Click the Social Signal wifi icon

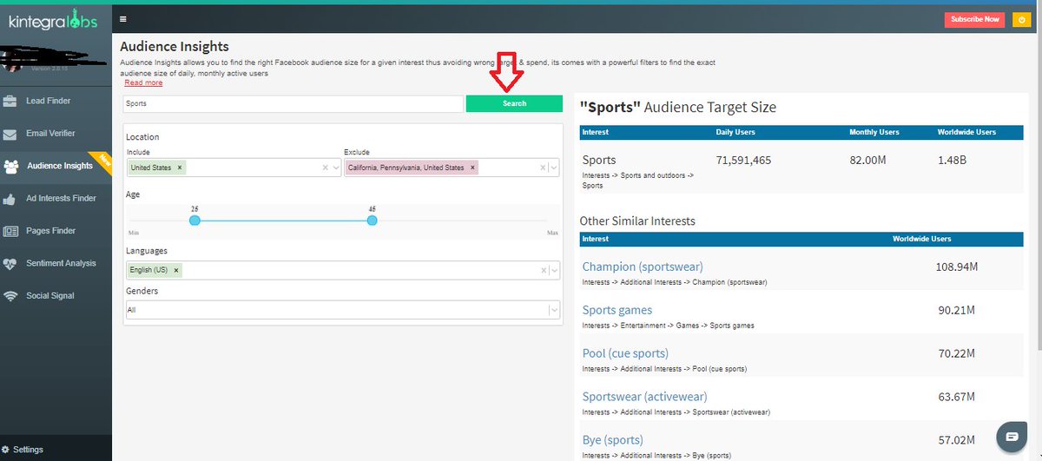pyautogui.click(x=10, y=296)
